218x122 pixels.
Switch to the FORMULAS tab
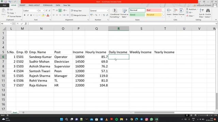pyautogui.click(x=48, y=5)
